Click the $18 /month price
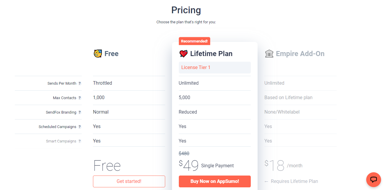The width and height of the screenshot is (384, 190). click(x=283, y=166)
